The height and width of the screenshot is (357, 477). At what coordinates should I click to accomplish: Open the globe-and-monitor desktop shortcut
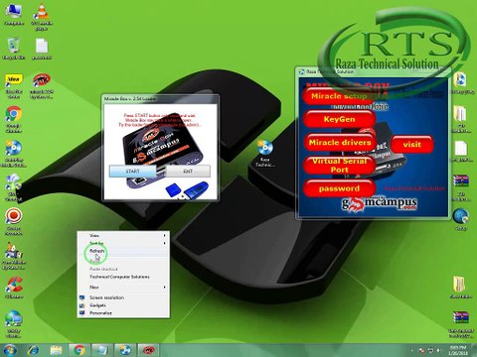pyautogui.click(x=14, y=323)
